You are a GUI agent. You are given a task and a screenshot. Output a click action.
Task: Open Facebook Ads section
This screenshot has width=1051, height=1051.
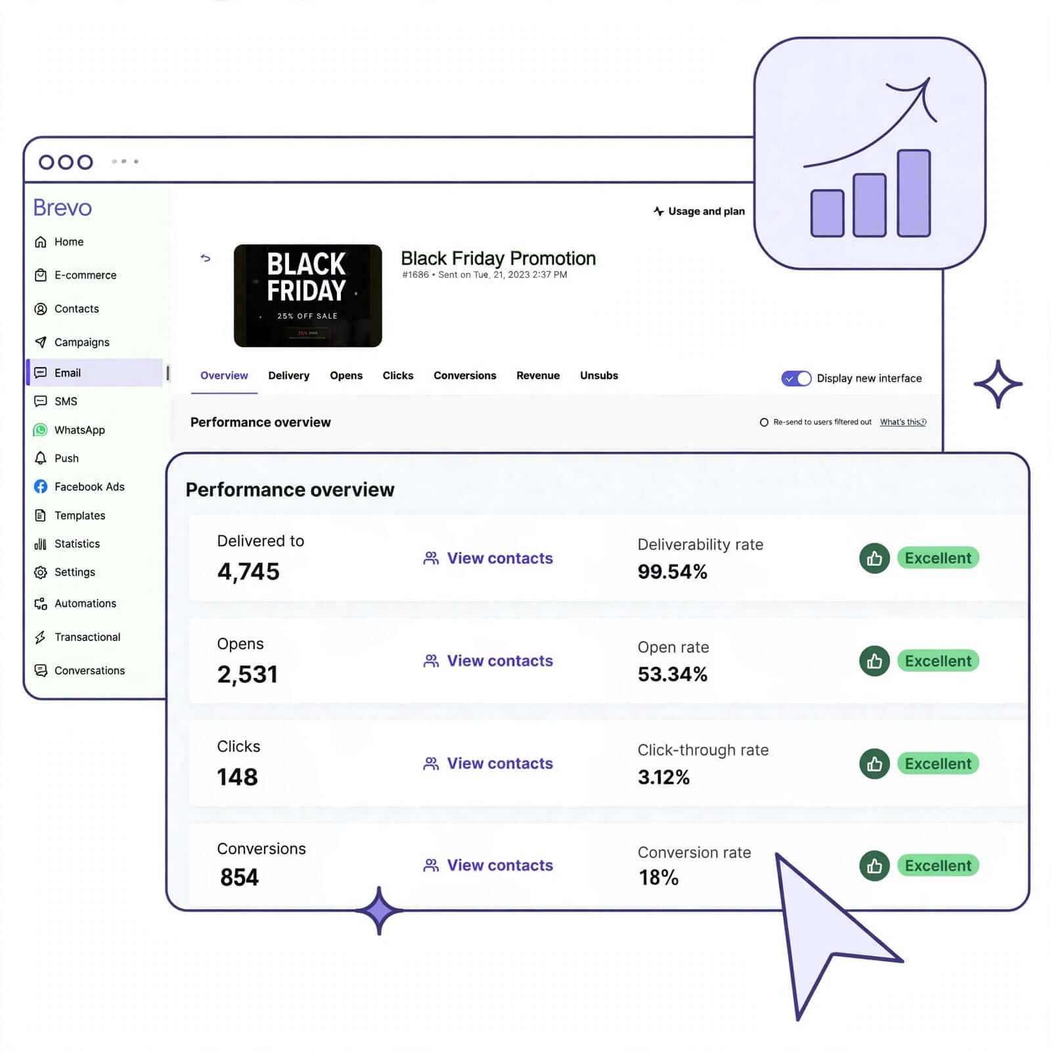79,487
